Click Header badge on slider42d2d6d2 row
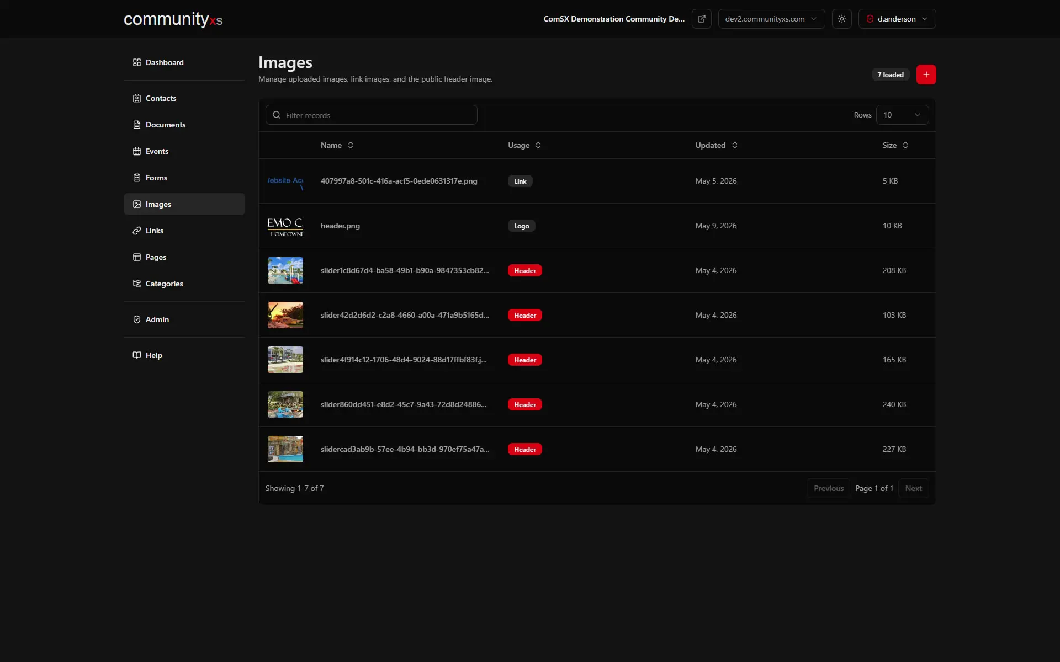 525,315
